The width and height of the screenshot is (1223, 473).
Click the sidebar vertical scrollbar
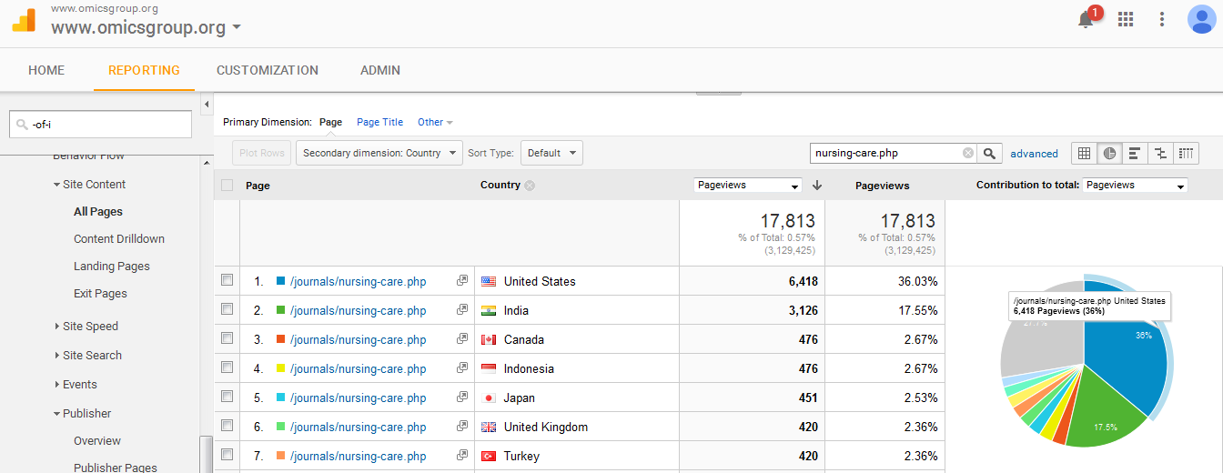coord(206,453)
